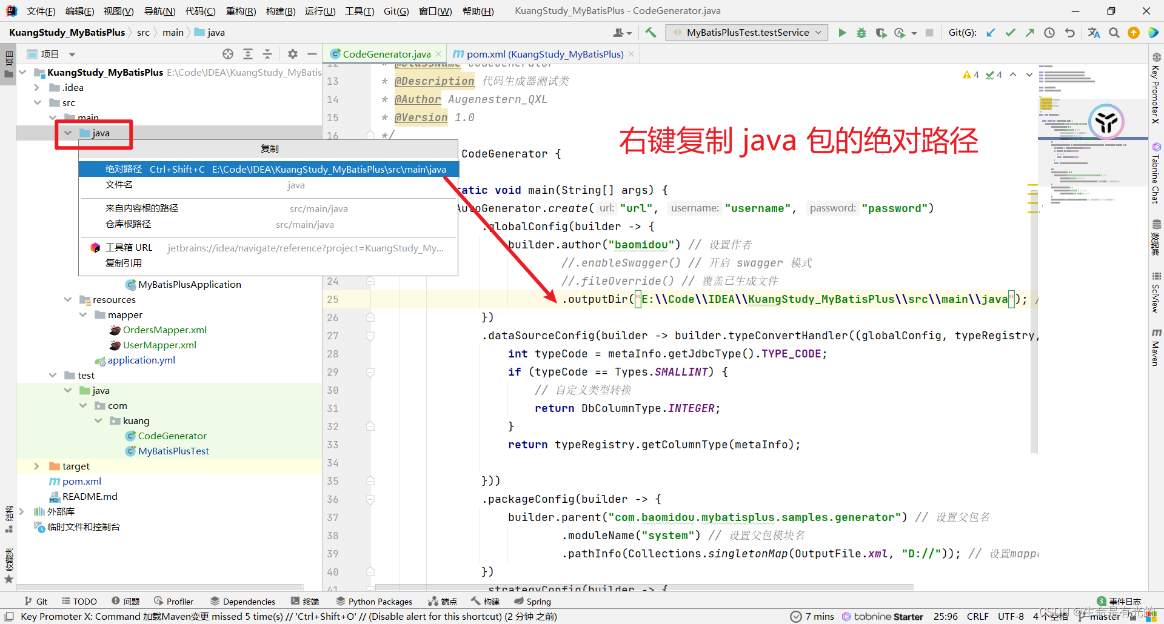Viewport: 1164px width, 624px height.
Task: Collapse the resources folder
Action: 68,299
